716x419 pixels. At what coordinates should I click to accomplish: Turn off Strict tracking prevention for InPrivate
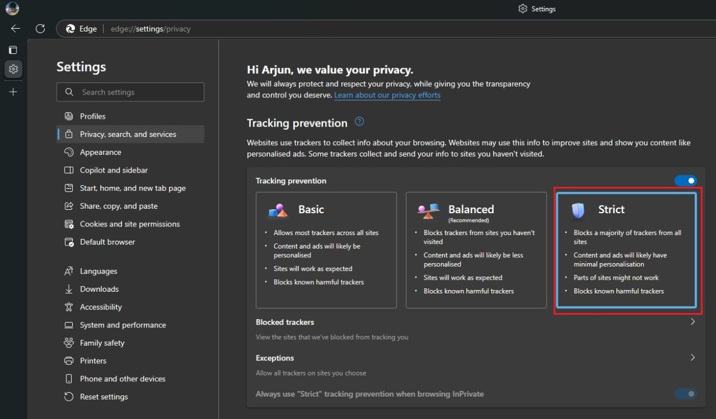tap(686, 394)
